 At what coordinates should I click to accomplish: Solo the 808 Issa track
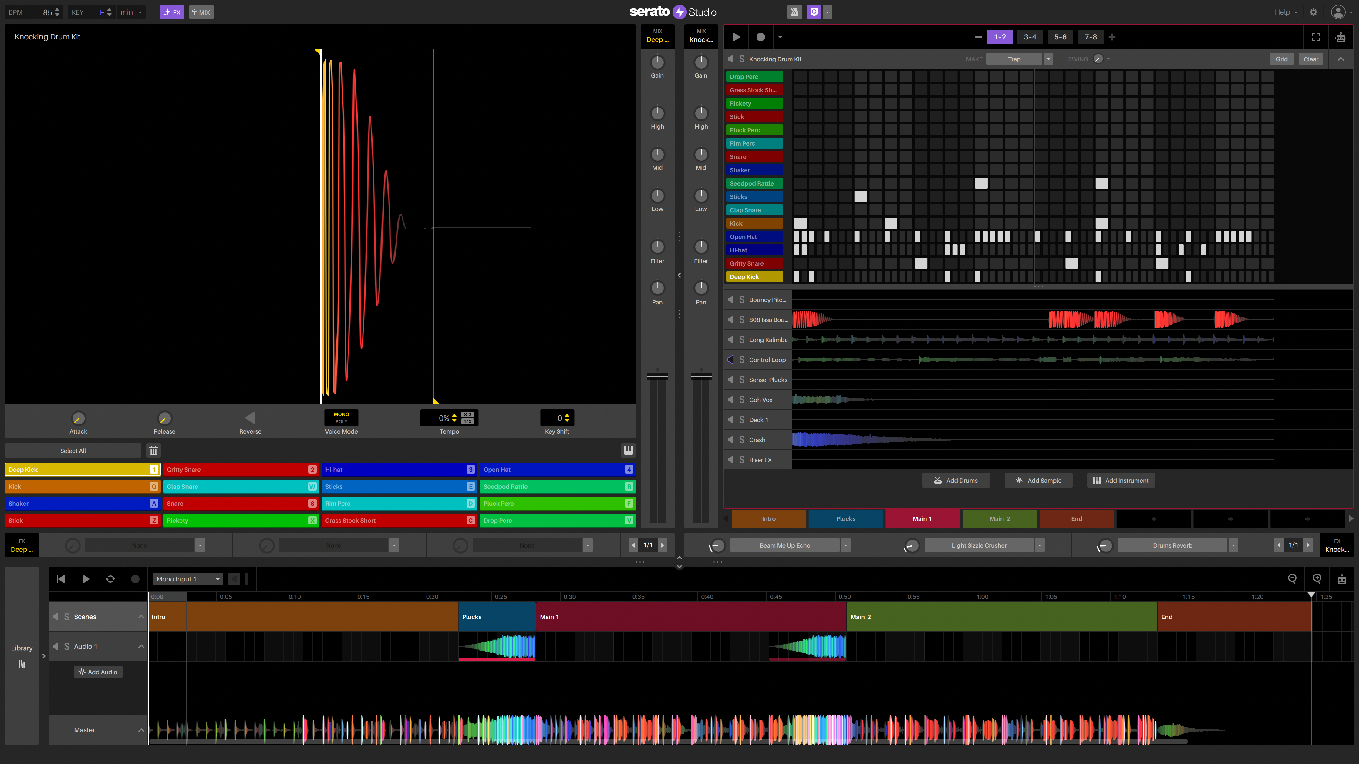click(742, 320)
